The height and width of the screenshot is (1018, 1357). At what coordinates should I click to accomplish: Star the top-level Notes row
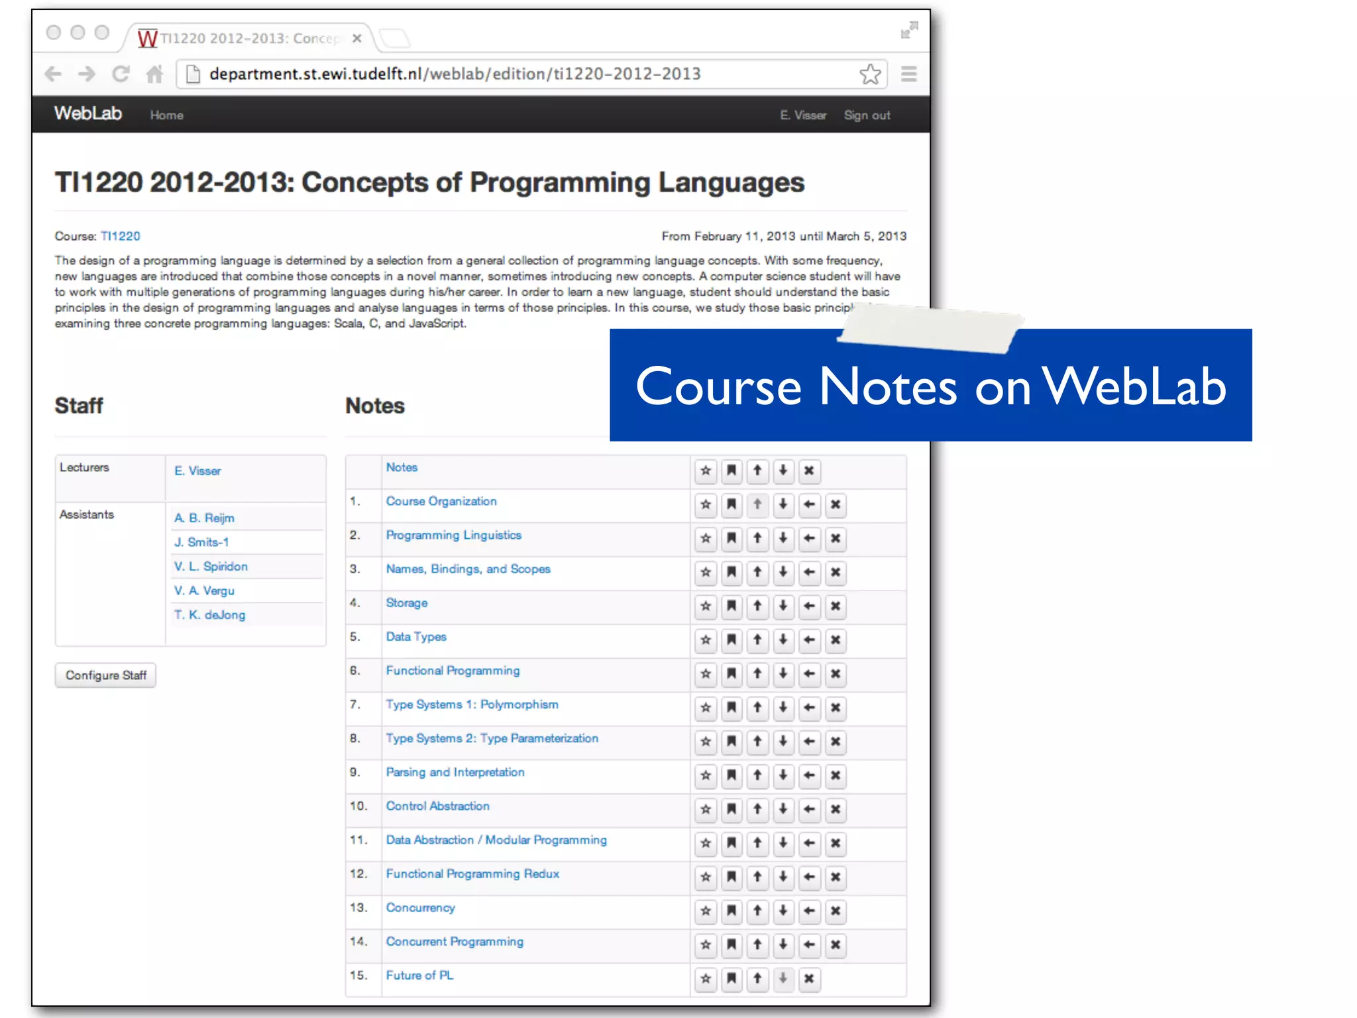tap(706, 471)
